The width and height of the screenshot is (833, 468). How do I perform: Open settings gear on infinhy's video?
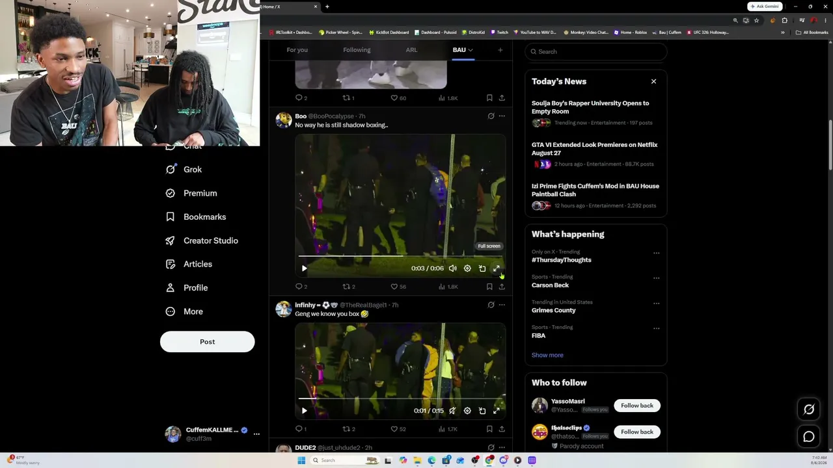point(467,411)
